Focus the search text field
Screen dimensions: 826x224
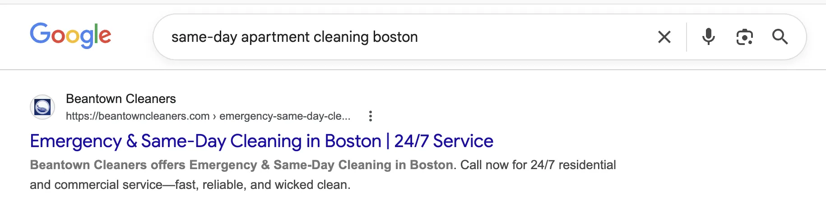click(x=519, y=37)
